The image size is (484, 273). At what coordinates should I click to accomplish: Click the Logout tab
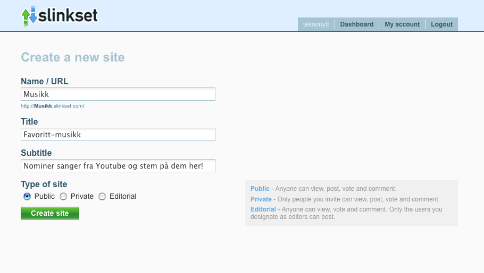[441, 24]
